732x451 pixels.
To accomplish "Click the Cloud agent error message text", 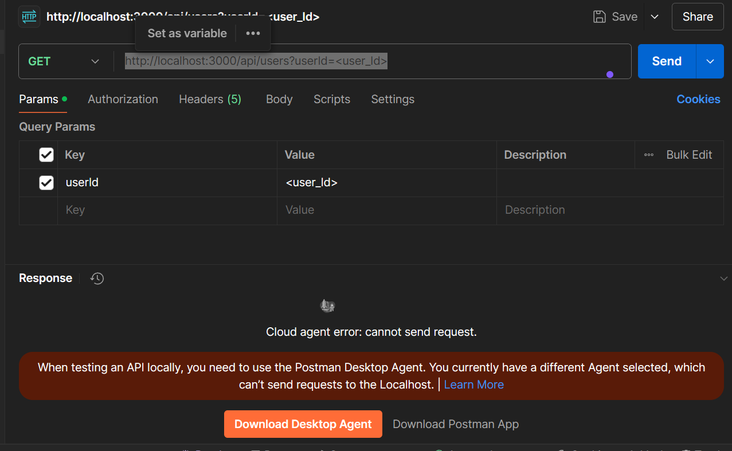I will [x=371, y=332].
